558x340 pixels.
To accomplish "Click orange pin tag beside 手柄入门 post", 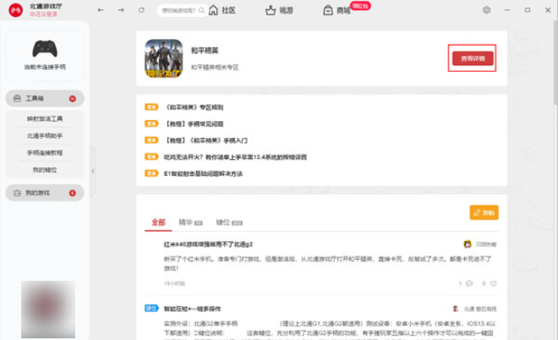I will pyautogui.click(x=151, y=140).
